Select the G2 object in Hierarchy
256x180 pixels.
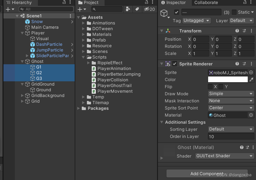[39, 73]
